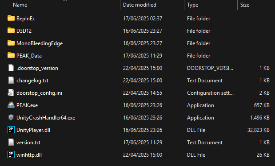The height and width of the screenshot is (166, 275).
Task: Sort files by the Type column header
Action: (192, 5)
